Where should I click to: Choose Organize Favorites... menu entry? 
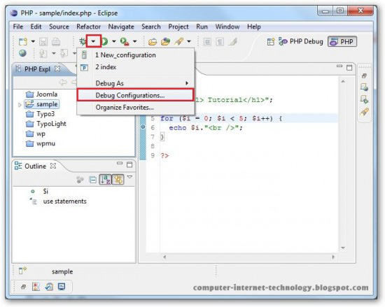[136, 108]
